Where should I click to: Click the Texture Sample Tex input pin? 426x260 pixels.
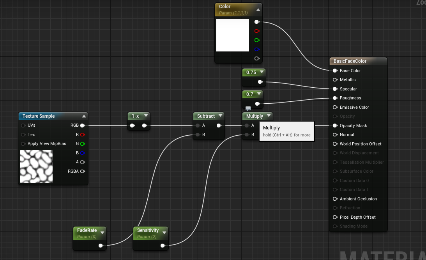(23, 134)
